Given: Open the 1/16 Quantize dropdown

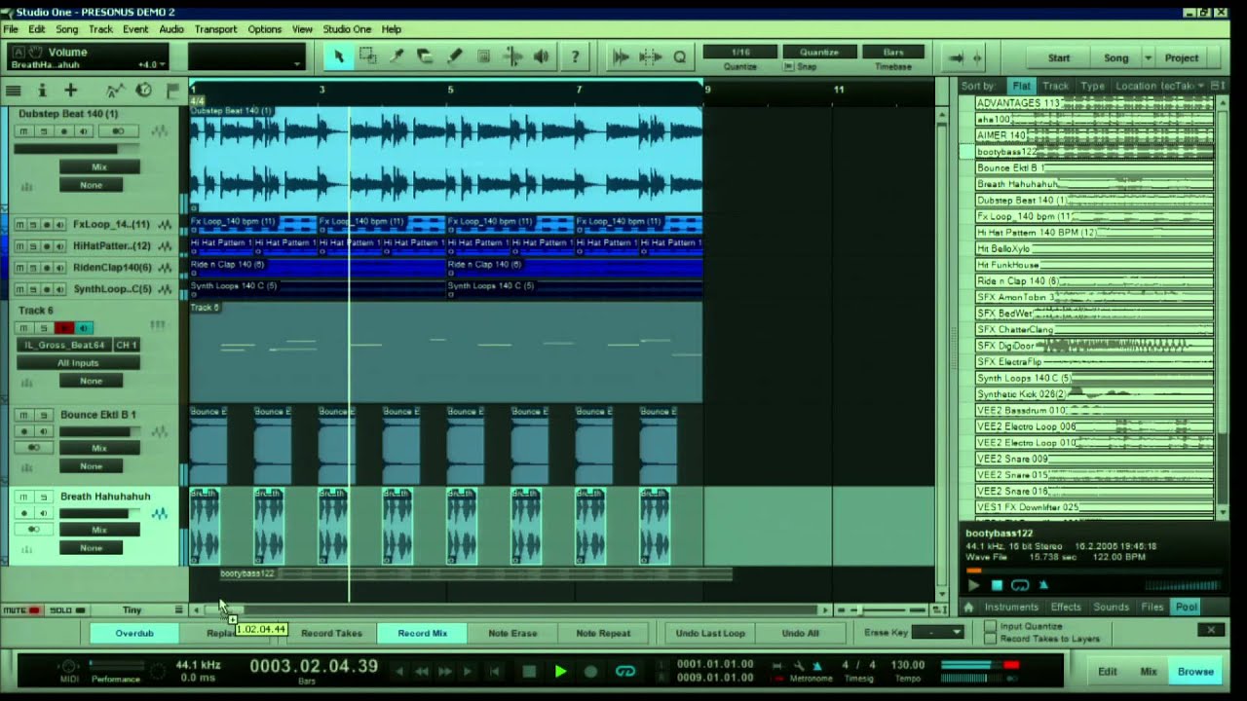Looking at the screenshot, I should tap(740, 53).
